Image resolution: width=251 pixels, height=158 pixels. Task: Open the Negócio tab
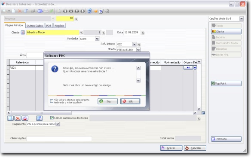59,26
